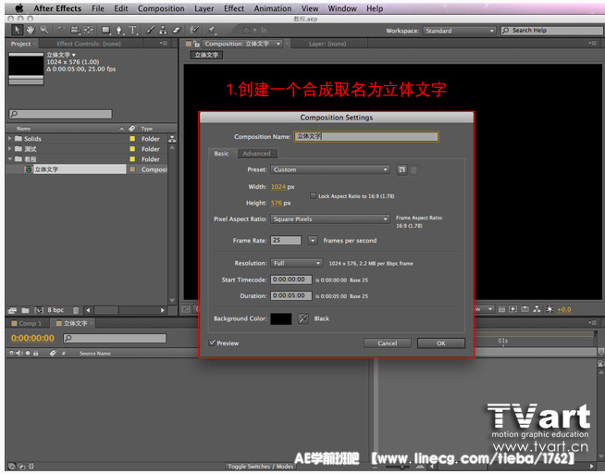Select the Rotation tool
The image size is (605, 474).
click(61, 30)
